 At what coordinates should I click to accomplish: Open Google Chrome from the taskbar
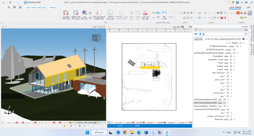[125, 132]
